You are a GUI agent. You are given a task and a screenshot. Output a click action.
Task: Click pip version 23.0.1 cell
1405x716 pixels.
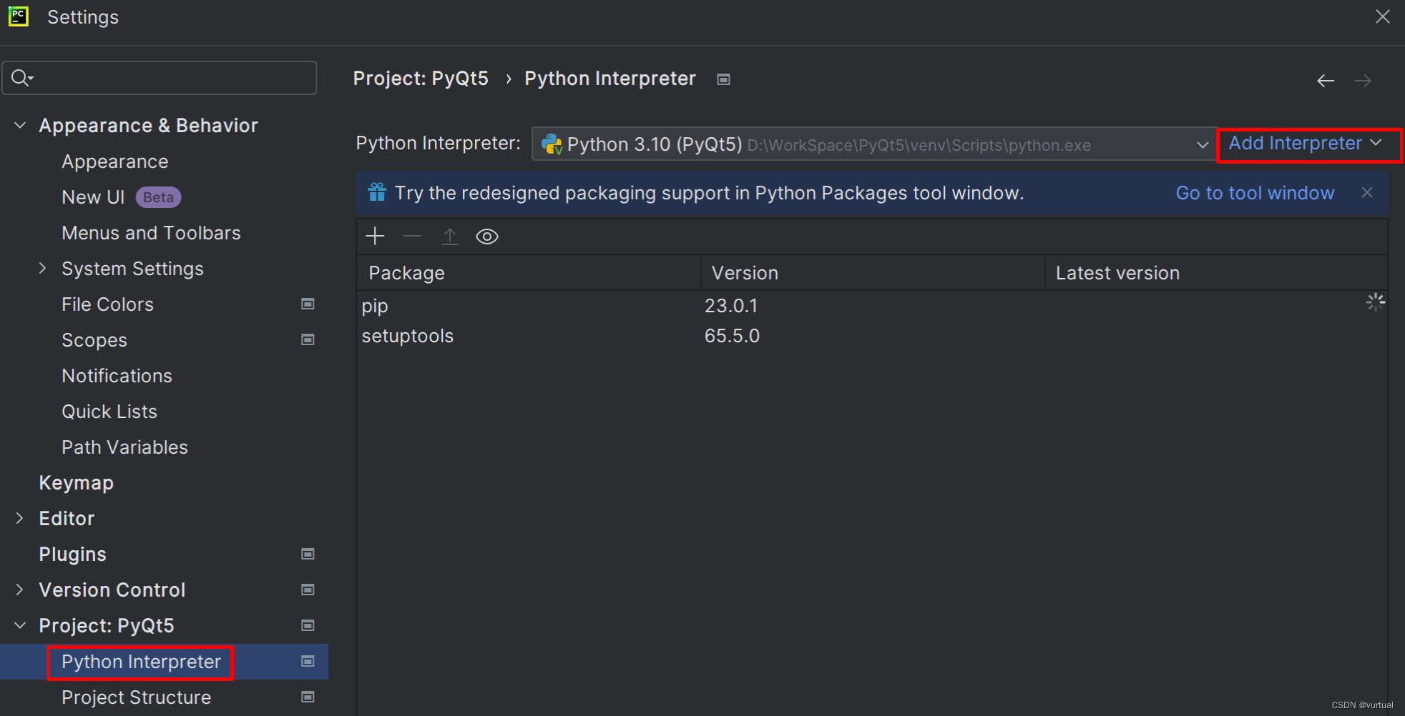pos(731,306)
